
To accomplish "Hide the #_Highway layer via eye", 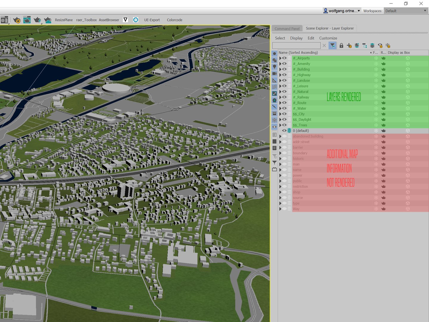I will [x=285, y=75].
